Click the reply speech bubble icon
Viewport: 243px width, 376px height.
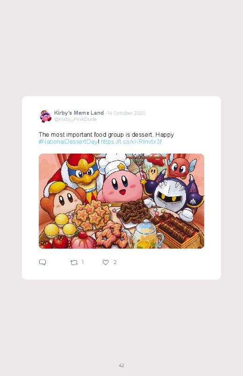[x=43, y=262]
